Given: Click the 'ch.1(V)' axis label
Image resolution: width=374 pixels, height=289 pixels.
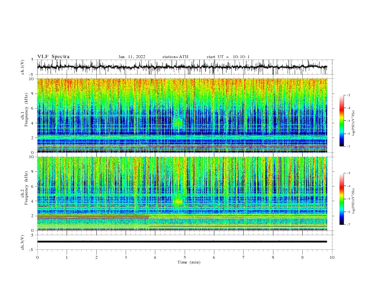Looking at the screenshot, I should pos(23,67).
